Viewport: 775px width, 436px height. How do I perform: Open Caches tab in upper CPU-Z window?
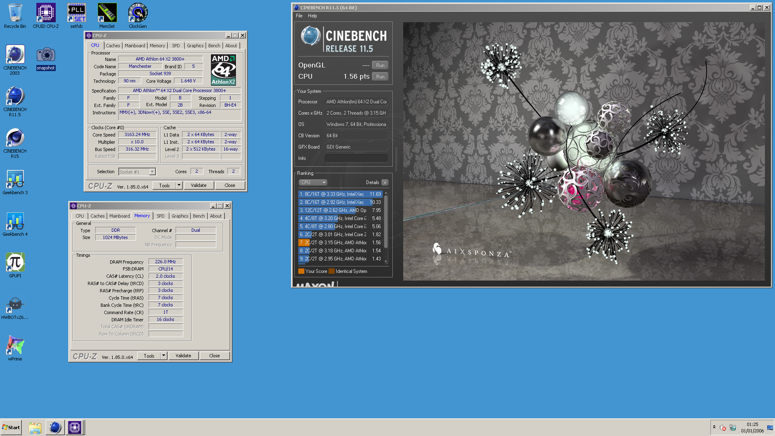(113, 46)
